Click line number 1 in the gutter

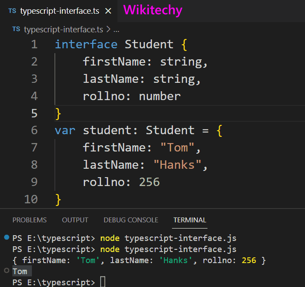(34, 44)
